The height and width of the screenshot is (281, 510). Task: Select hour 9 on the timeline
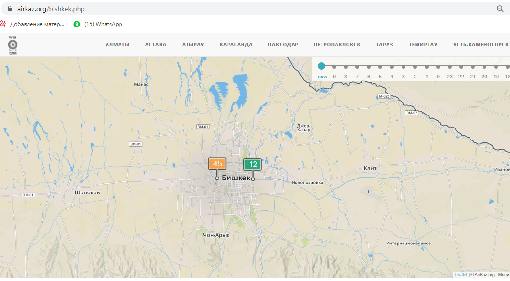coord(334,67)
